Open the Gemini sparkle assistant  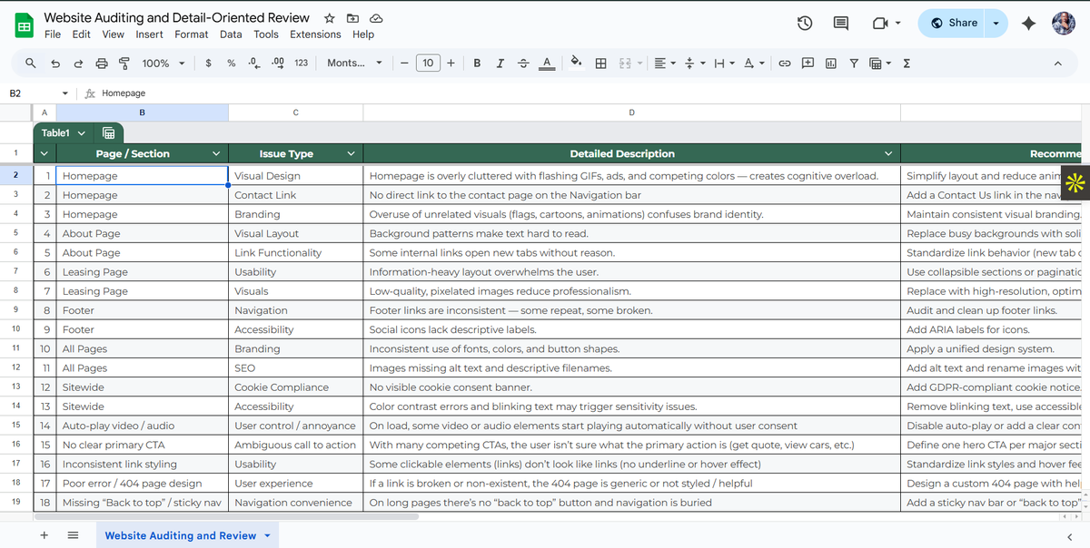[1028, 24]
